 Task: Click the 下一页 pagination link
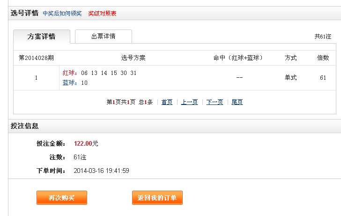[x=215, y=102]
